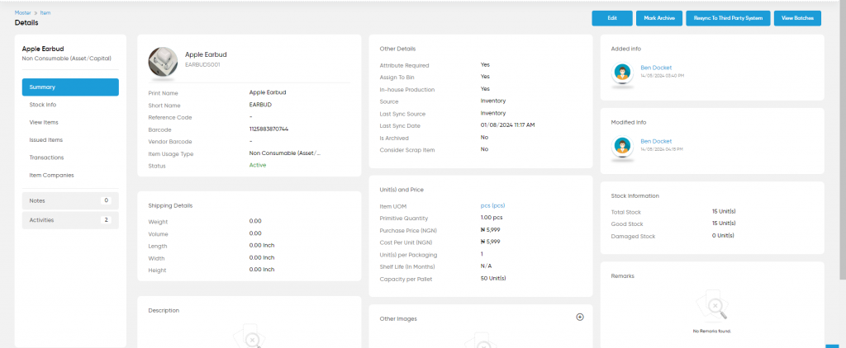Click the Total Stock label

(626, 212)
